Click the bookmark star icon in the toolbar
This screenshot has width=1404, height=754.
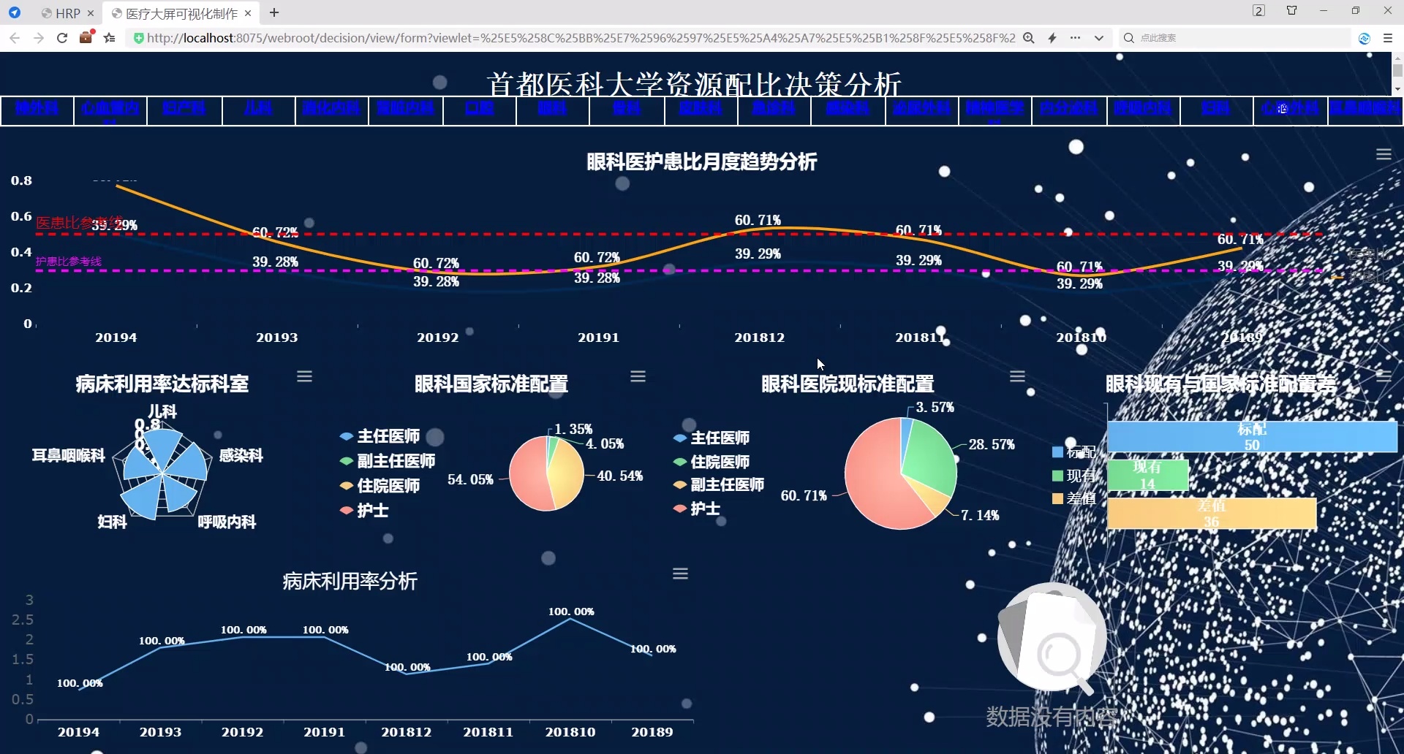coord(108,37)
